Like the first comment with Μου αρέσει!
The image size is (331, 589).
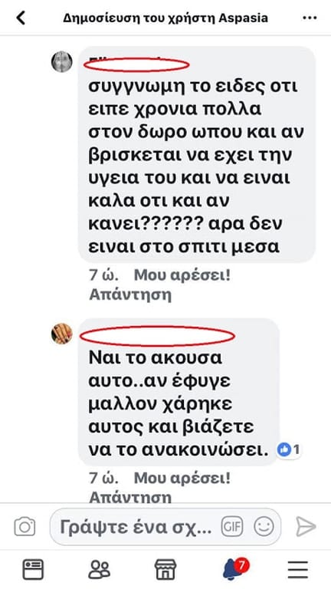pos(182,276)
